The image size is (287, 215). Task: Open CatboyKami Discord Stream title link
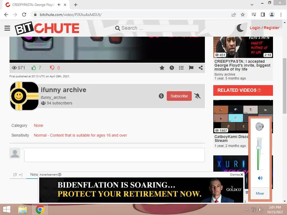(232, 139)
